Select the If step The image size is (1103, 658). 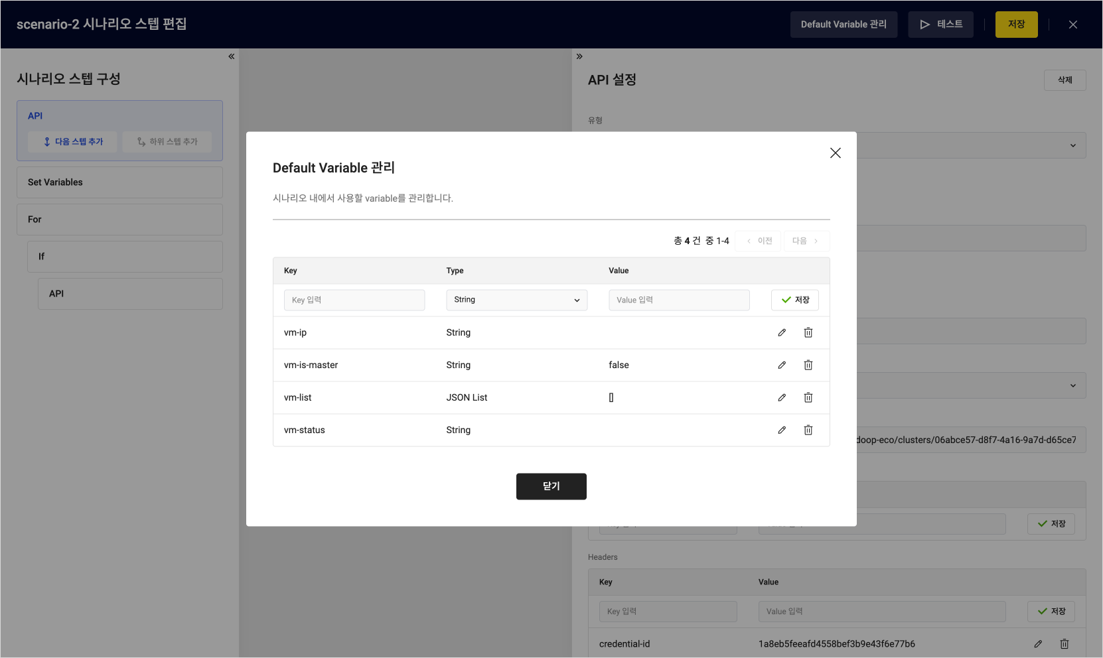click(125, 257)
